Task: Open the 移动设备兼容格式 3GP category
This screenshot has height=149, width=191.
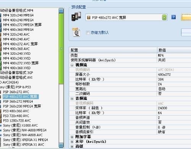Action: tap(16, 73)
